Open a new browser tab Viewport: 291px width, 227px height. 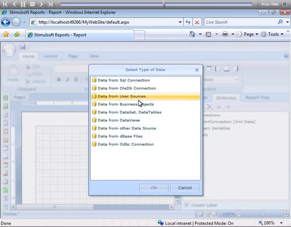(139, 35)
